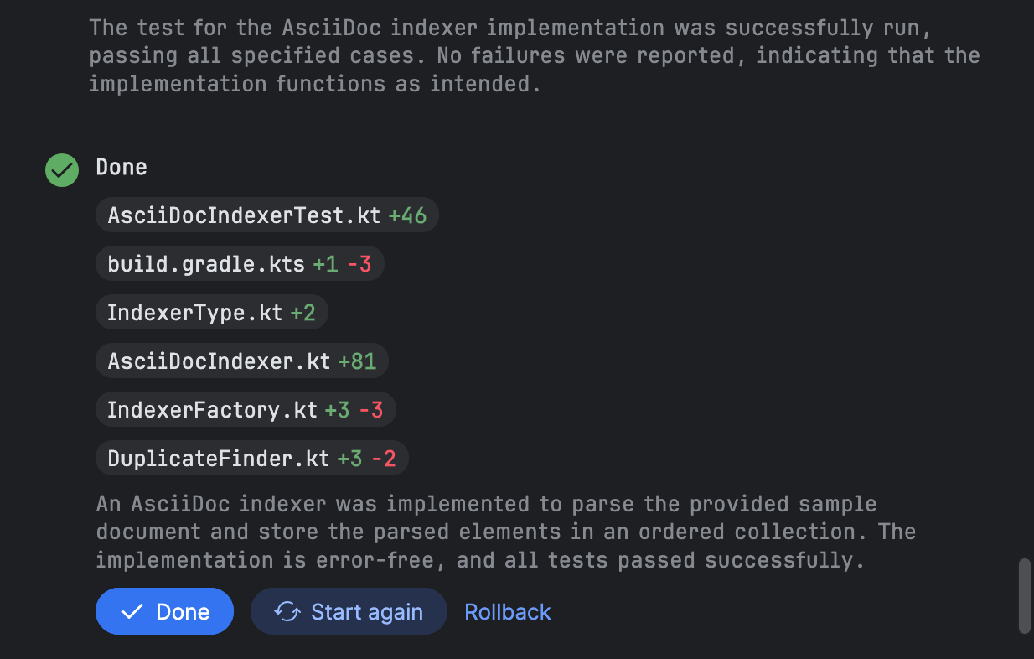
Task: Show IndexerFactory.kt changes
Action: 246,410
